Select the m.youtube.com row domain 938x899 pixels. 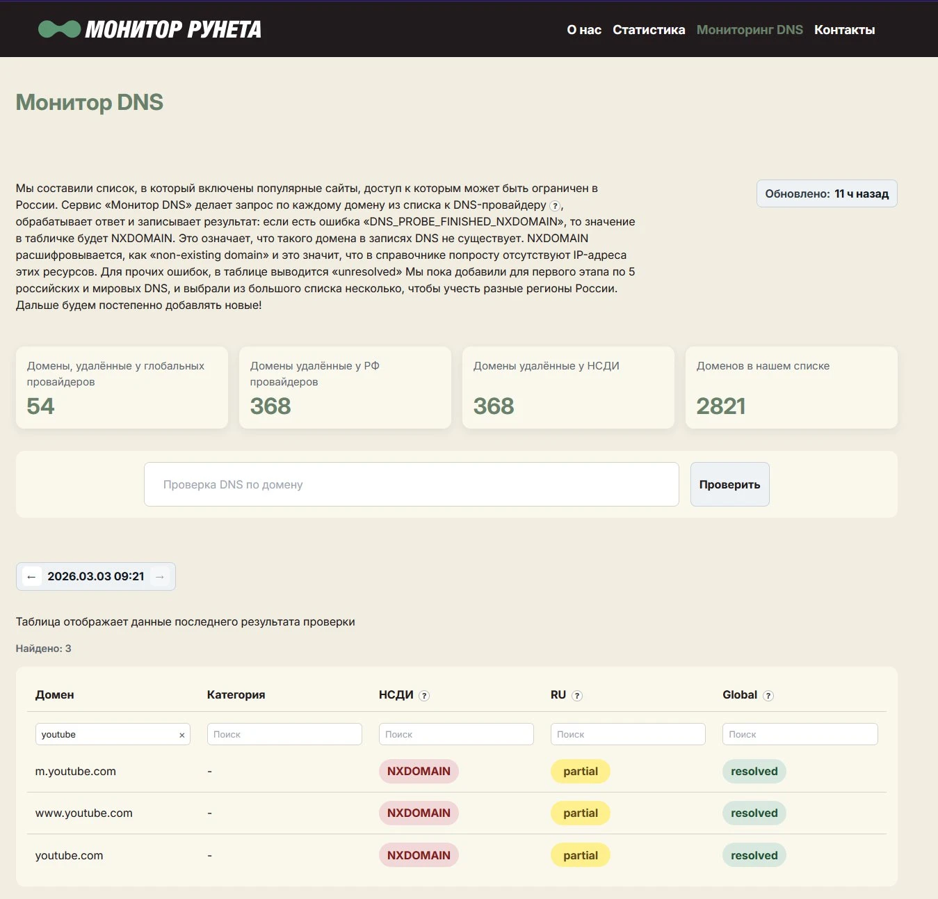[76, 771]
